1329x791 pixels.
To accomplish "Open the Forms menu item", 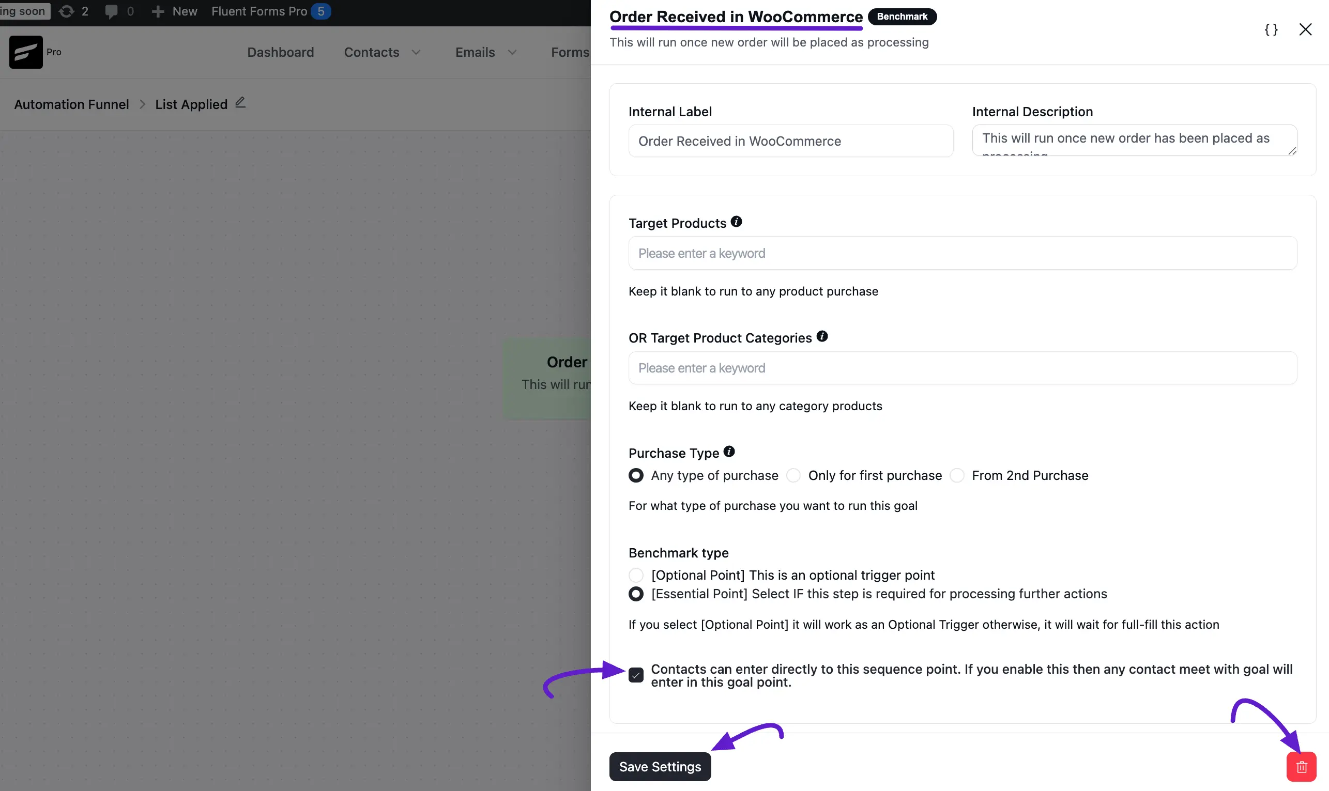I will (570, 52).
